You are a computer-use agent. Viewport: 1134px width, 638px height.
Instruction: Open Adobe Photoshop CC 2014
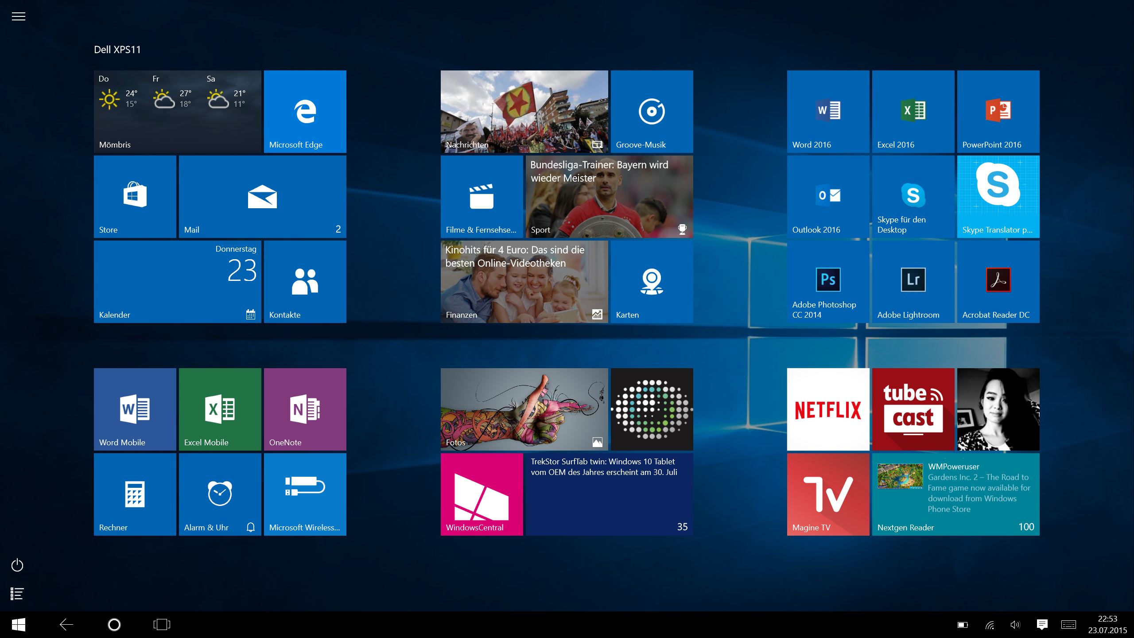[x=828, y=281]
